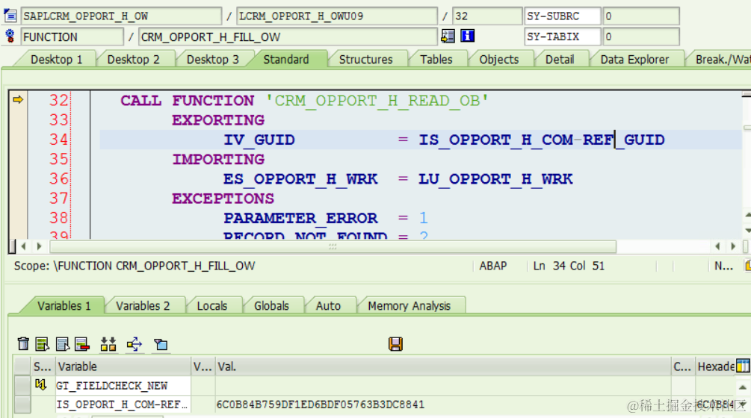This screenshot has width=751, height=418.
Task: Click the ABAP label in status bar
Action: click(493, 266)
